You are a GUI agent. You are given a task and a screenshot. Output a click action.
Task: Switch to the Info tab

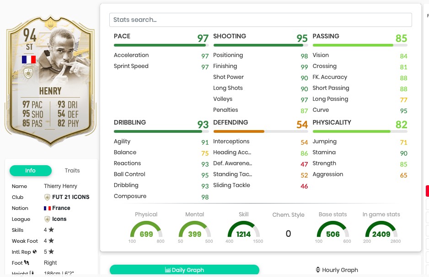pyautogui.click(x=30, y=171)
